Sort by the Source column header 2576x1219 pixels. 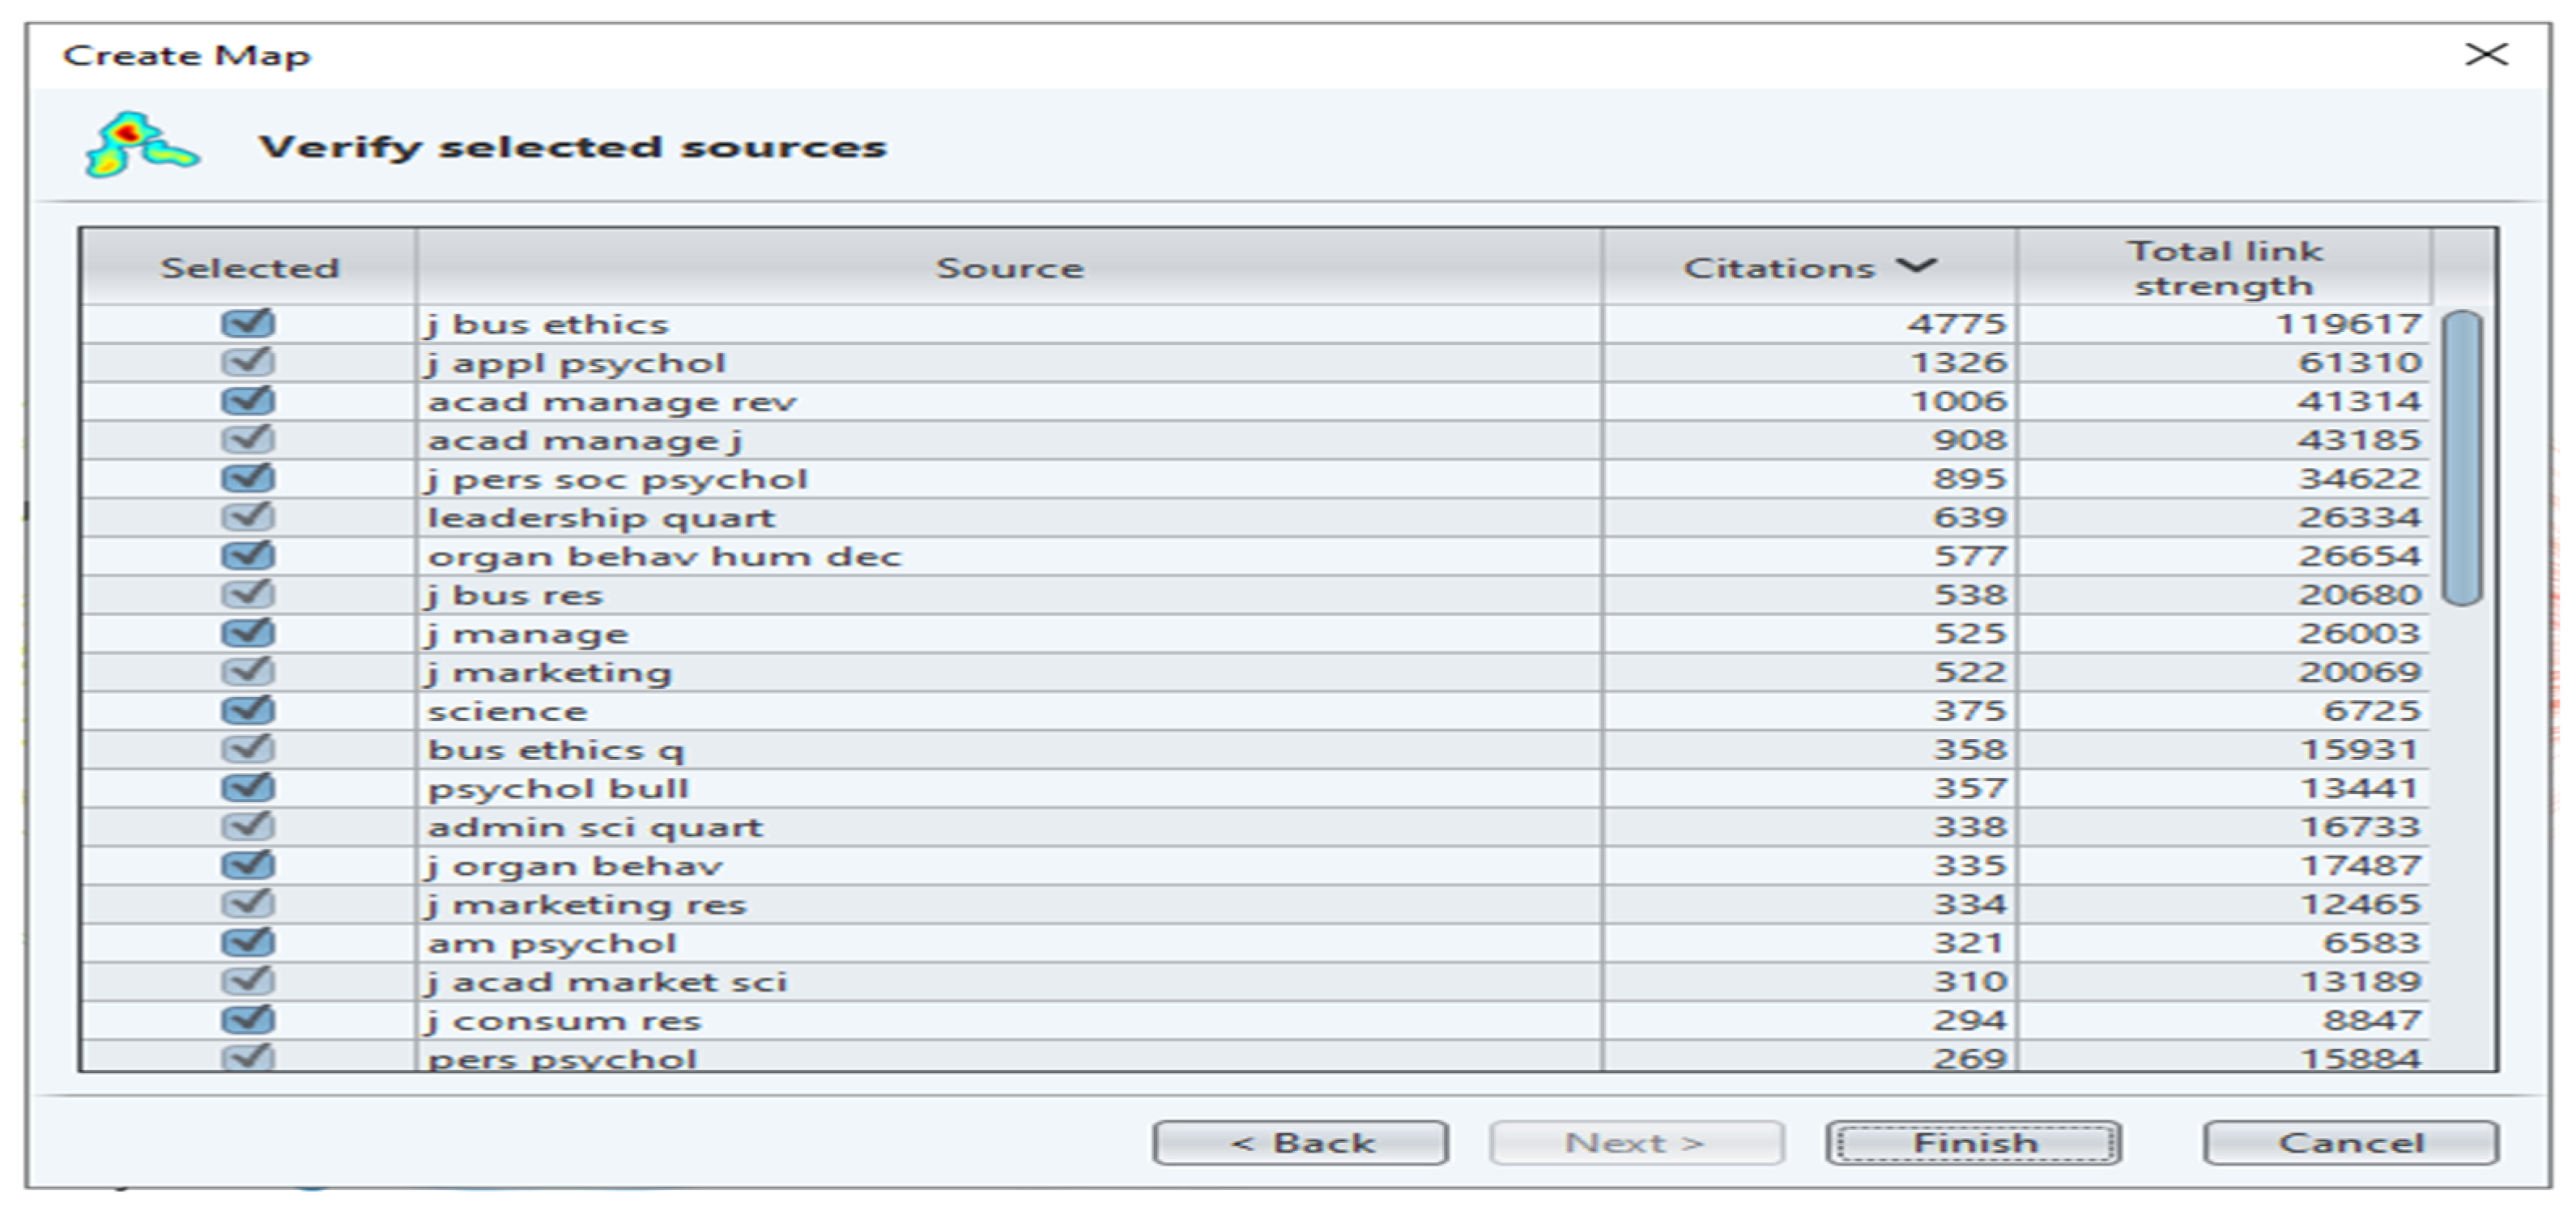tap(1009, 267)
